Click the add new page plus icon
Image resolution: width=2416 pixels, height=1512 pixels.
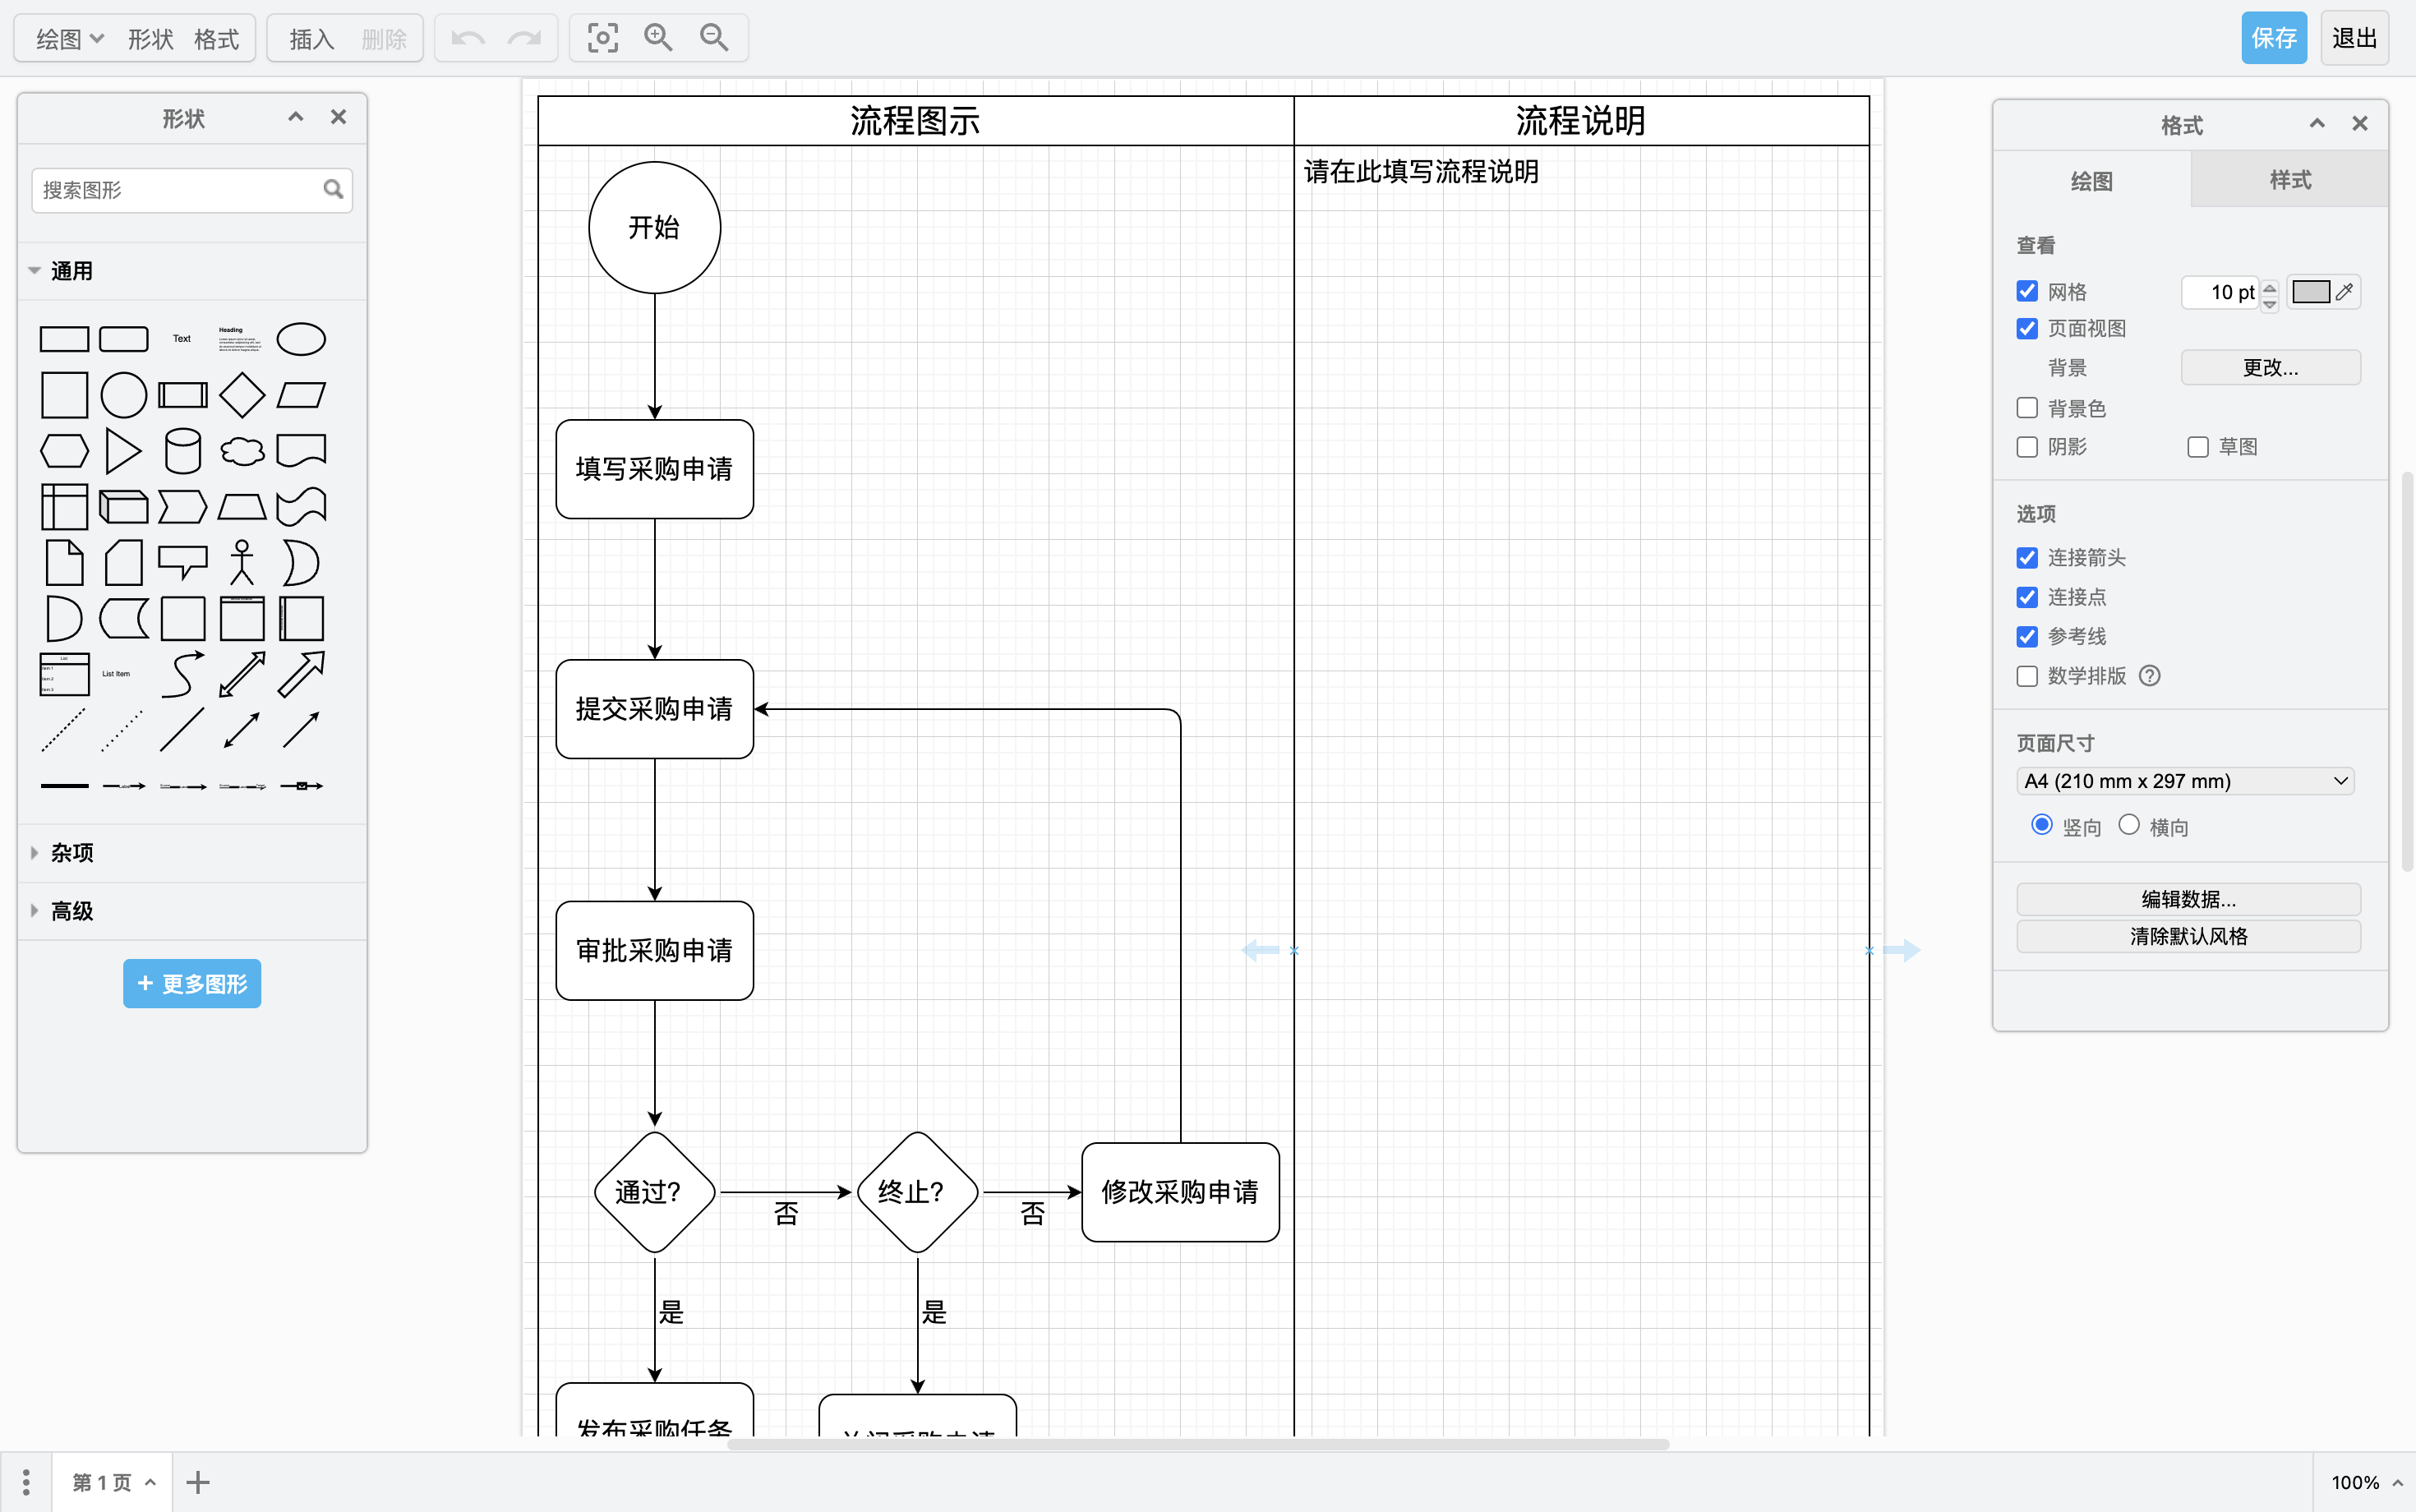pyautogui.click(x=198, y=1482)
